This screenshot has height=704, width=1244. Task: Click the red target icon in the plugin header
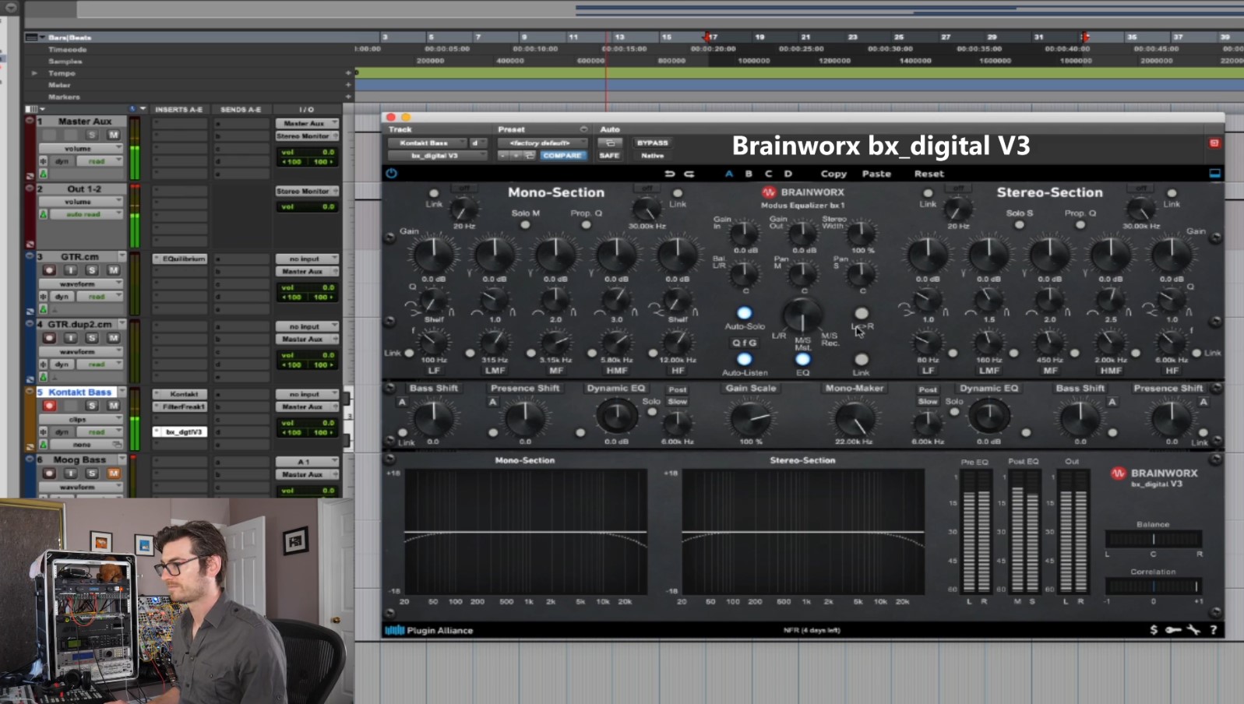point(1214,143)
